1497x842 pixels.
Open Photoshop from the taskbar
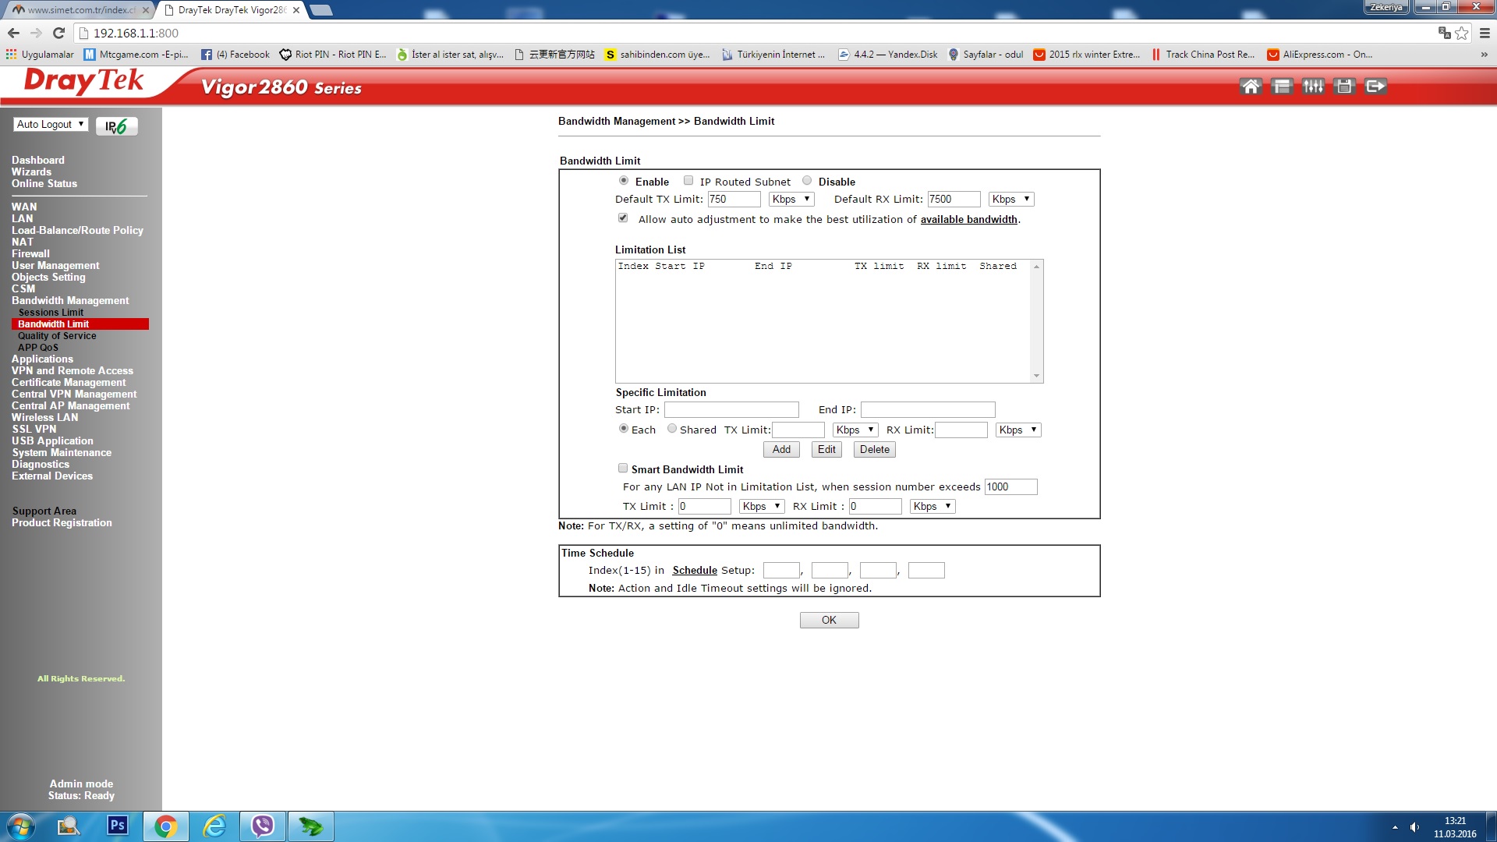(x=117, y=826)
